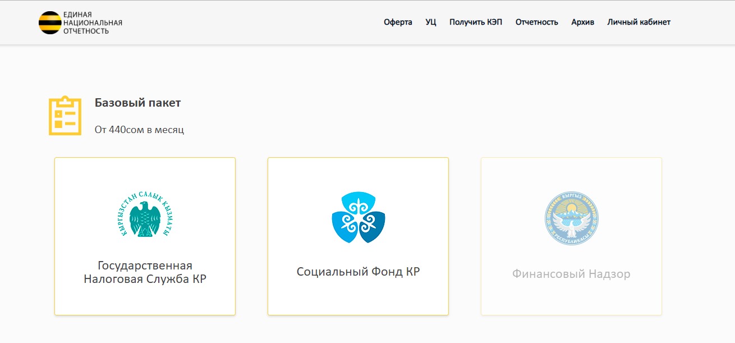Select Получить КЭП in navigation
Viewport: 735px width, 343px height.
tap(475, 22)
